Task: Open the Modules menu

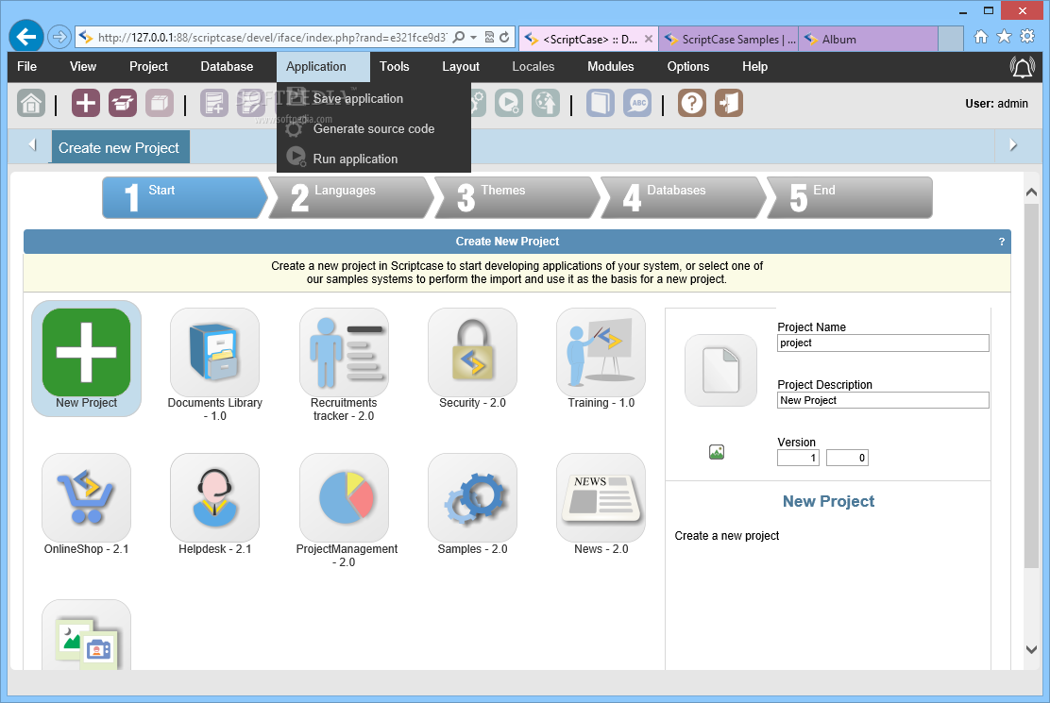Action: click(x=611, y=66)
